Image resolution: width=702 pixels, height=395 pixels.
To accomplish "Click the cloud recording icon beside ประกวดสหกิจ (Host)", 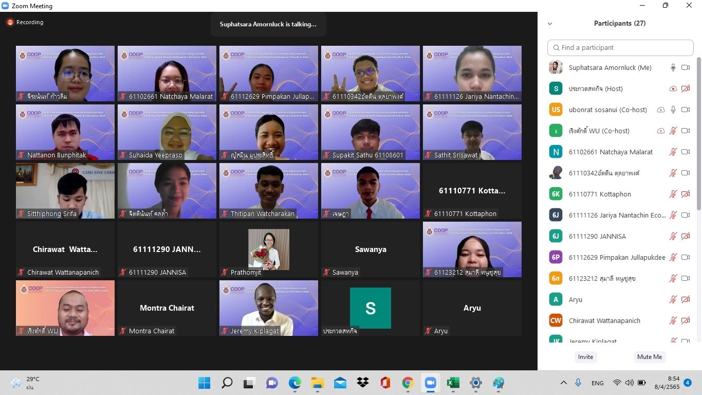I will [x=673, y=89].
